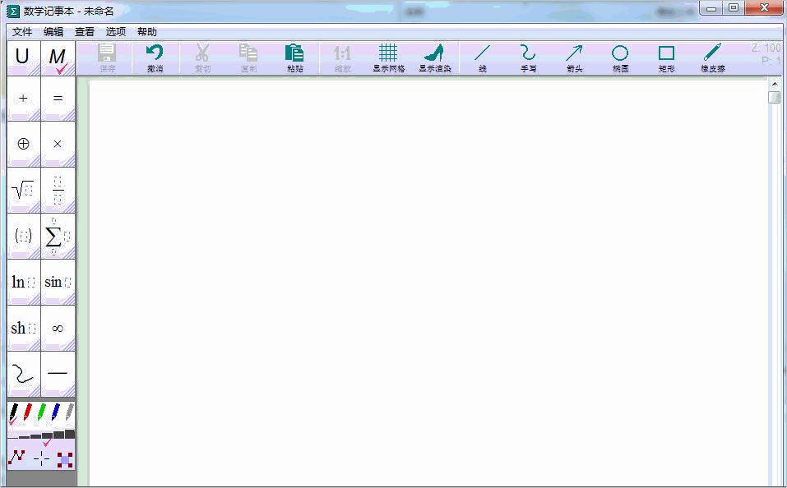
Task: Undo with the 撤消 toolbar button
Action: coord(155,58)
